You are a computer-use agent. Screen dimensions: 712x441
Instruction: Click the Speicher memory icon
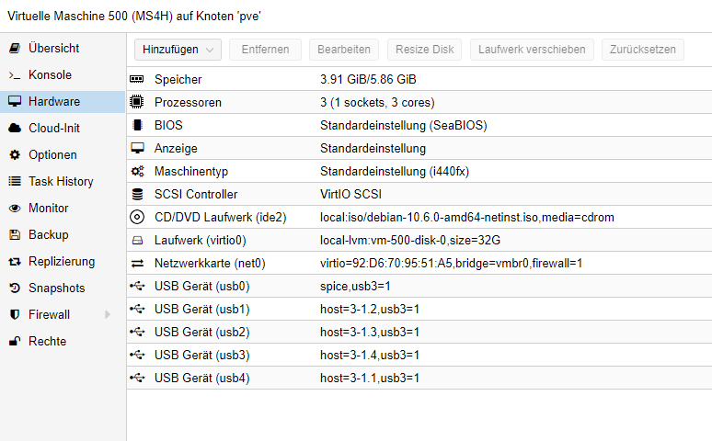(137, 80)
